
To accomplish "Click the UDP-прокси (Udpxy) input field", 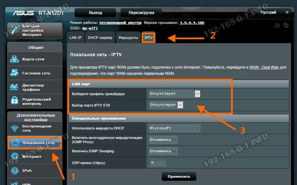I will pyautogui.click(x=158, y=163).
